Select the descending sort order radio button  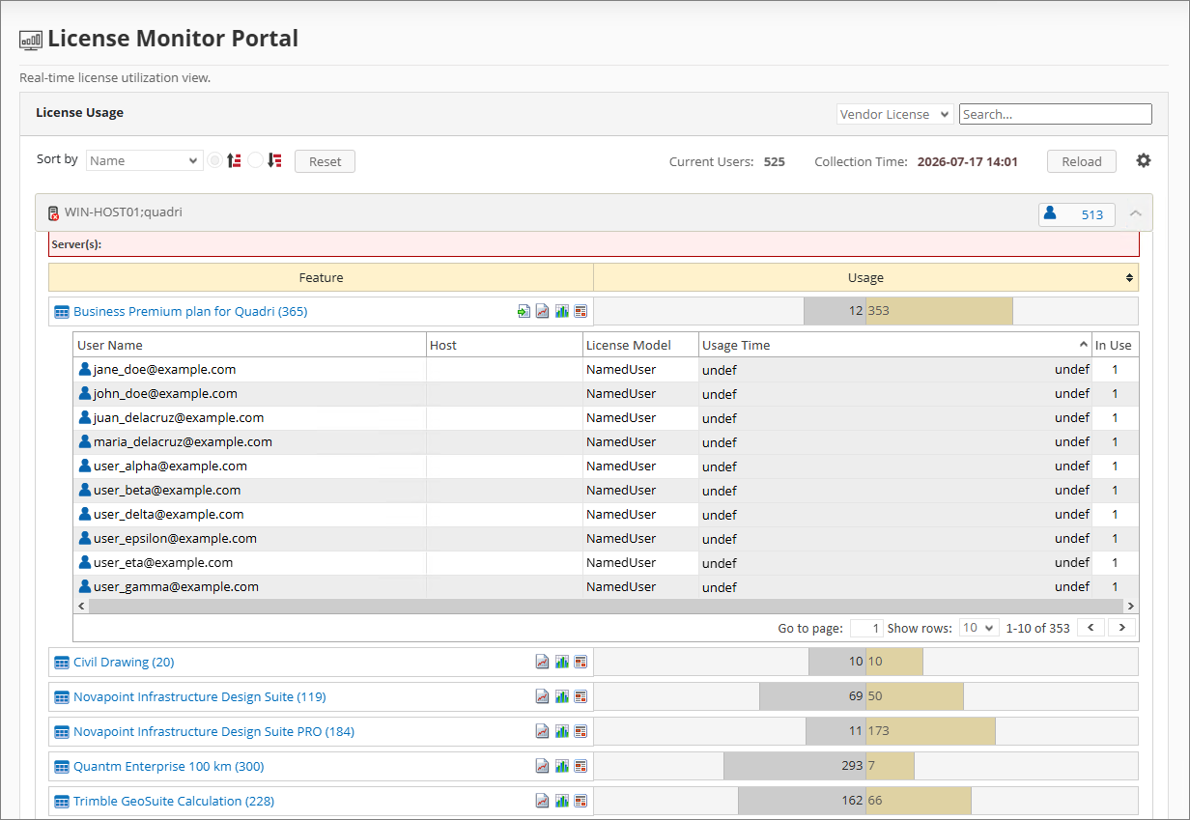255,160
